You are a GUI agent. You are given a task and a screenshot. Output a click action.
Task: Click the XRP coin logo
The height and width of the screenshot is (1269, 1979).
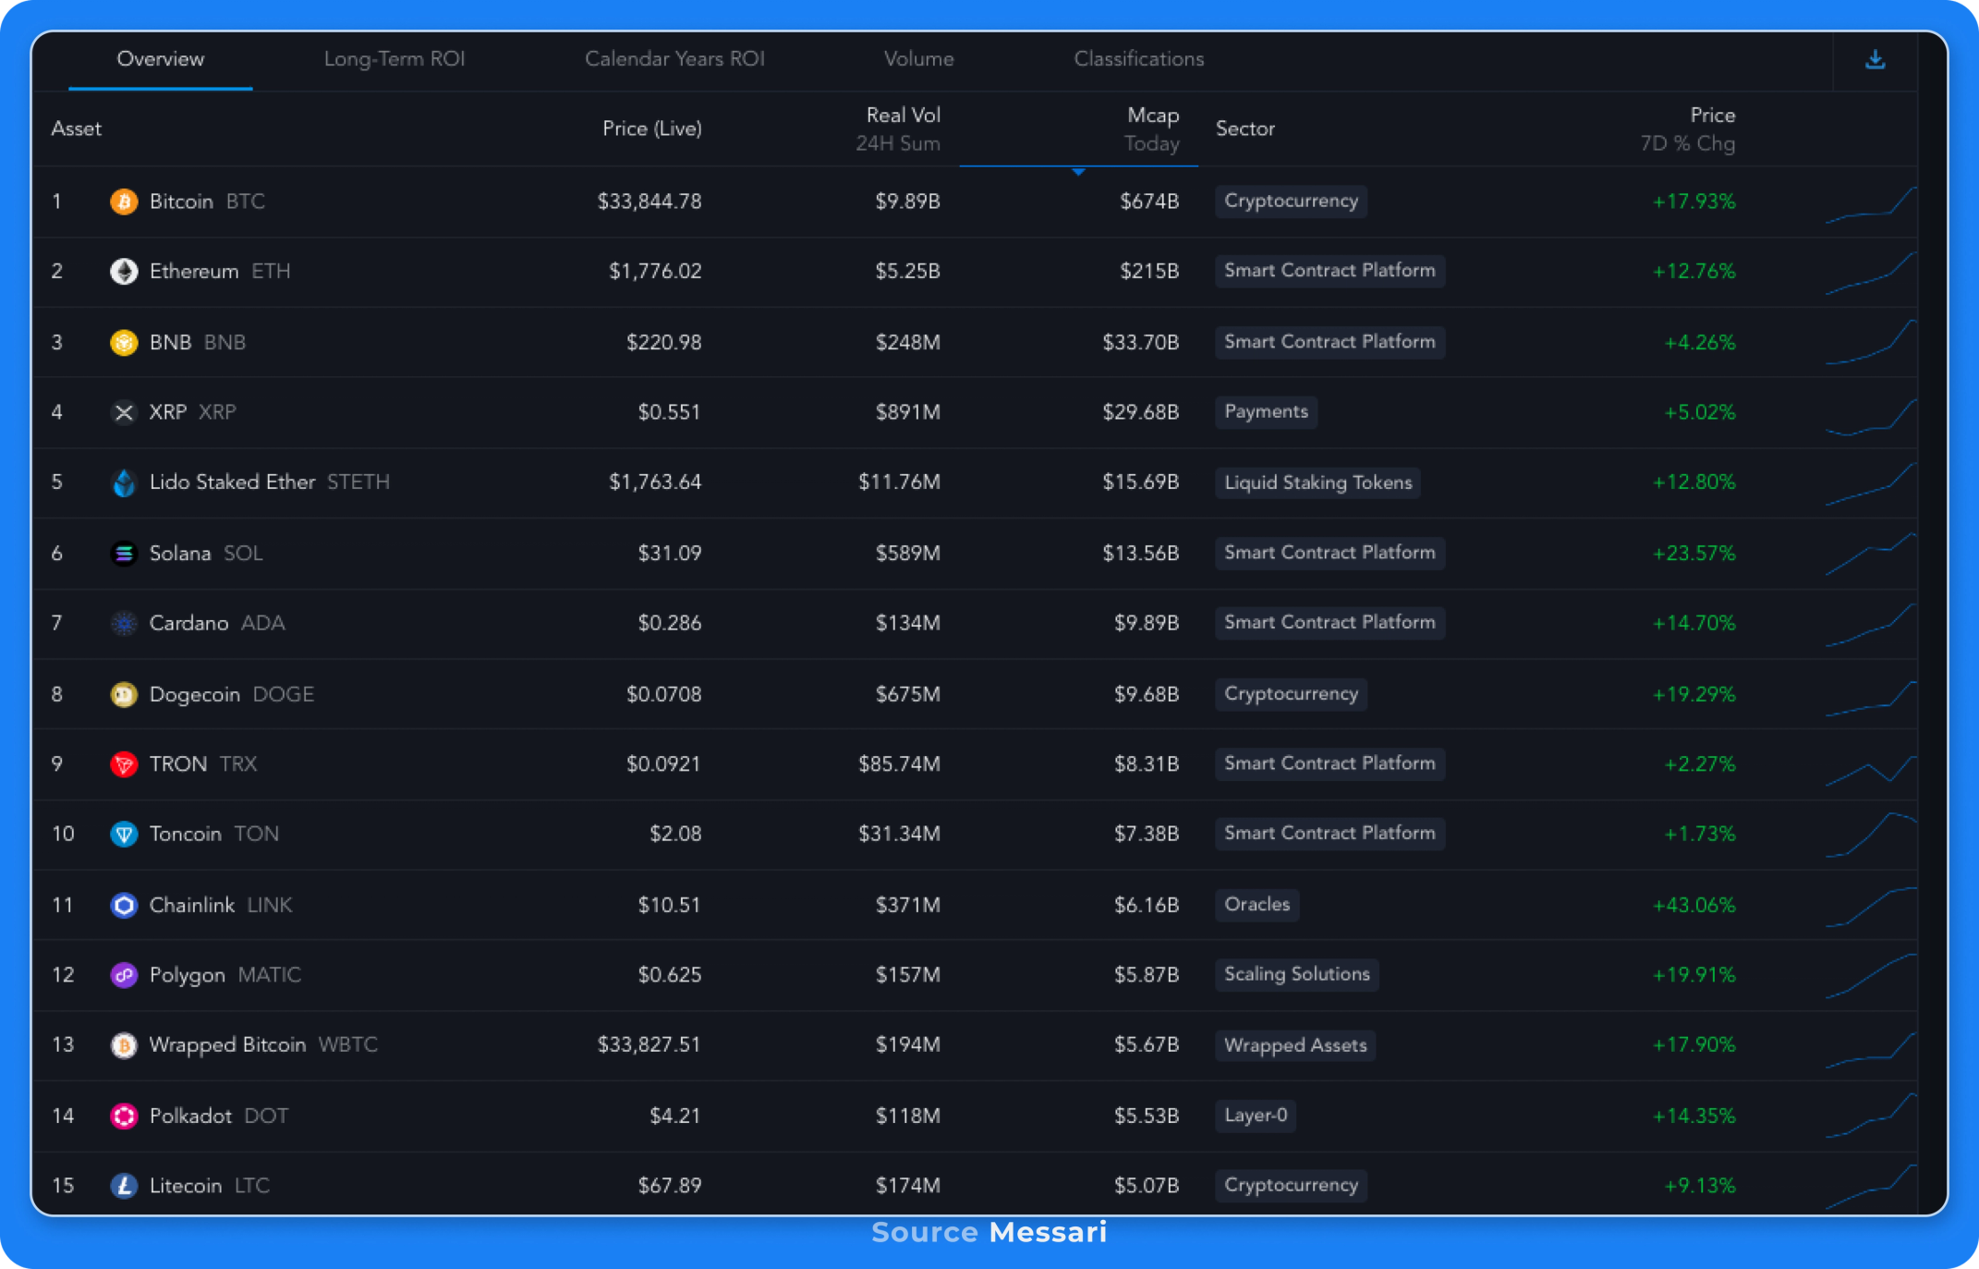tap(124, 412)
